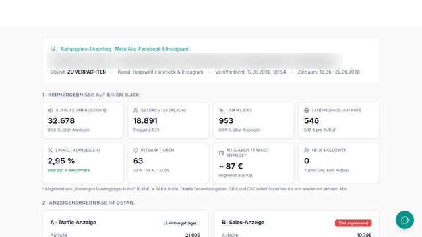Screen dimensions: 422x237
Task: Click the 63 interactions value
Action: pyautogui.click(x=138, y=161)
